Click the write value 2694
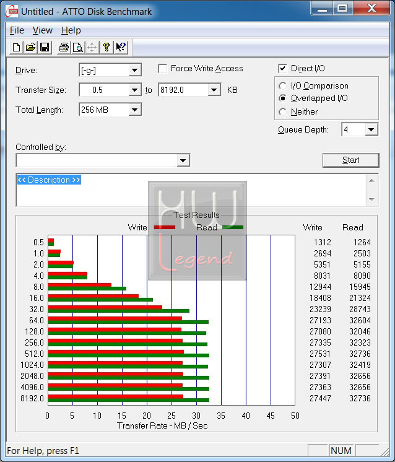The height and width of the screenshot is (462, 395). (x=322, y=253)
